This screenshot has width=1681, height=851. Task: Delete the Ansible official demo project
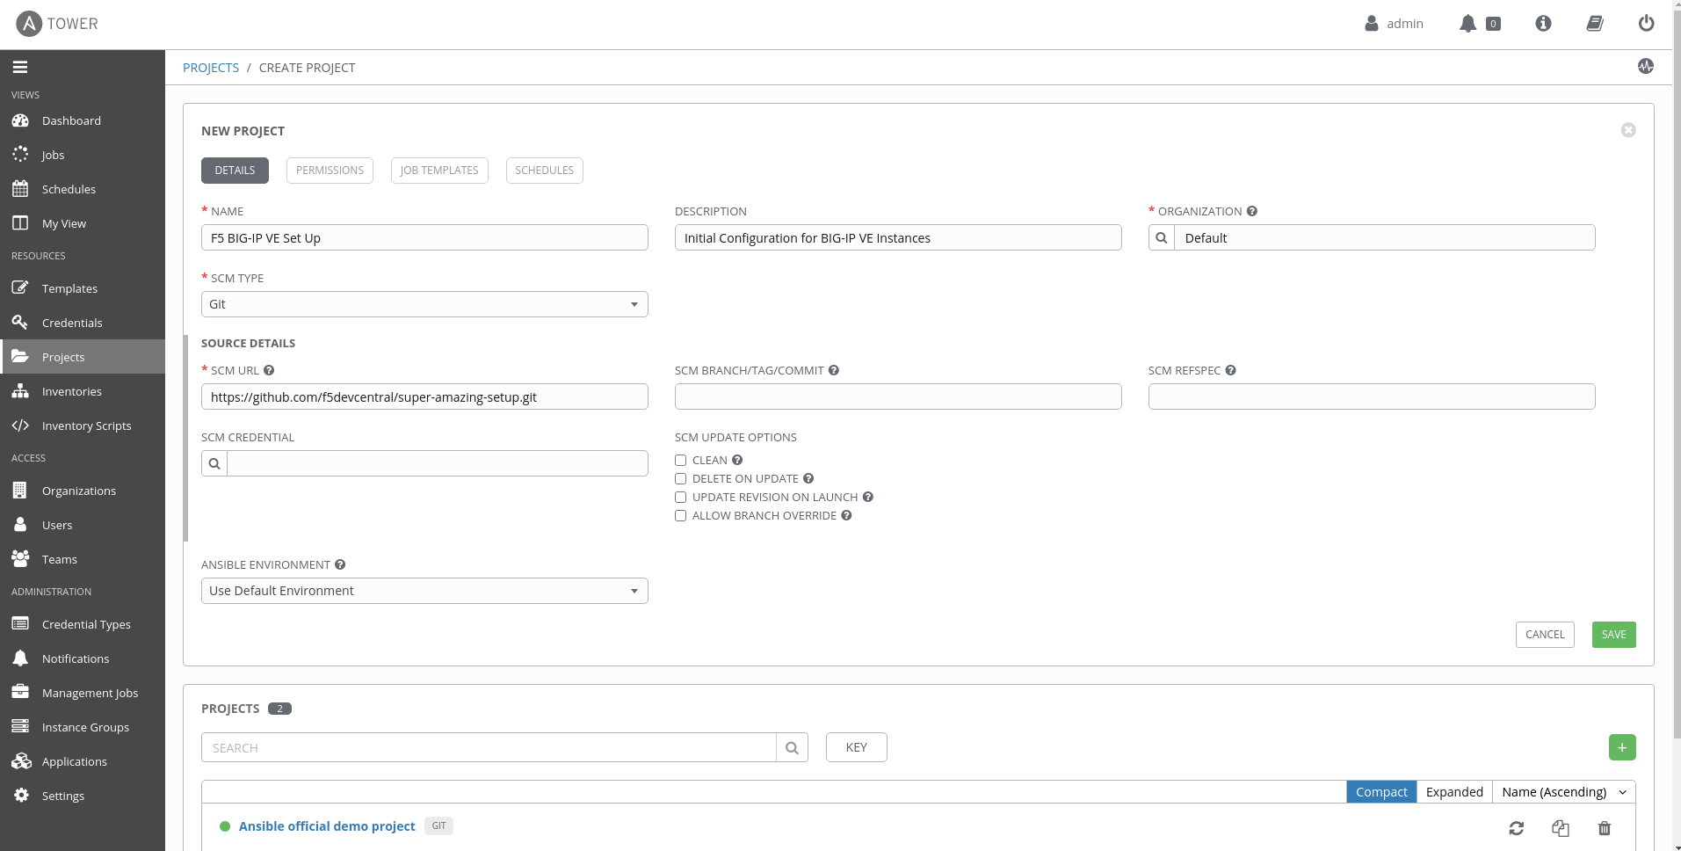tap(1604, 828)
